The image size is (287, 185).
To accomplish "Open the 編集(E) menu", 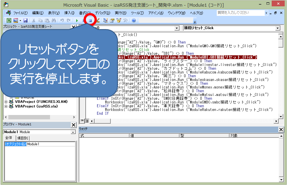I will click(x=38, y=13).
